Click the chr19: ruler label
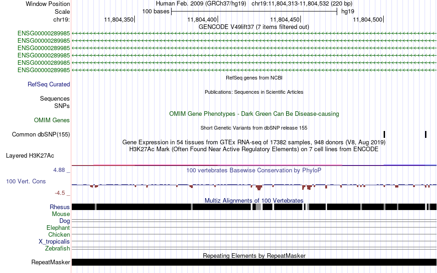 (61, 19)
